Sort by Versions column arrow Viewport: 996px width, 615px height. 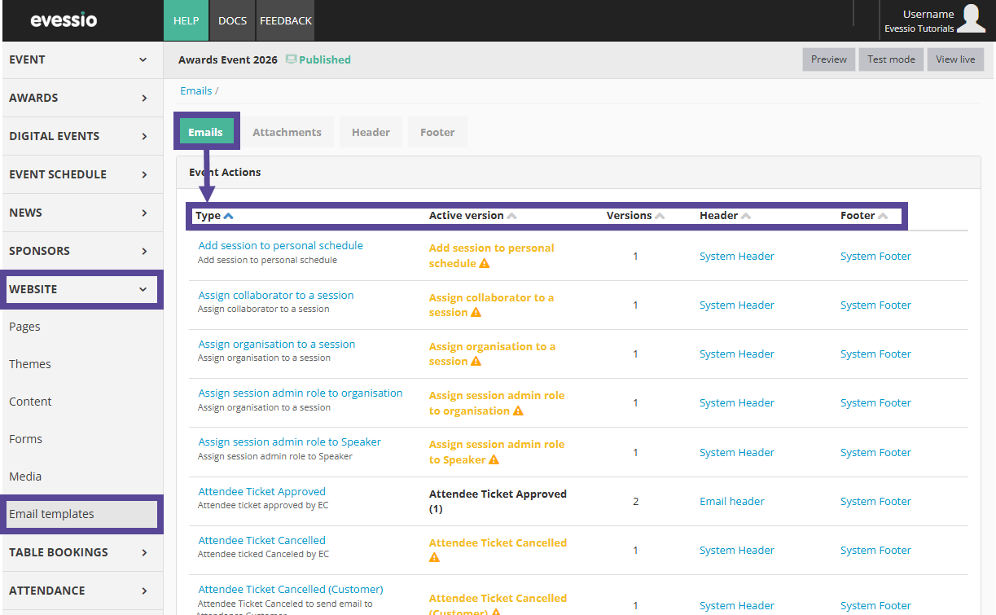pos(660,216)
